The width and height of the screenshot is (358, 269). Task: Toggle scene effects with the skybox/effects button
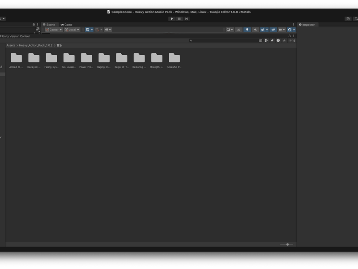click(x=262, y=30)
